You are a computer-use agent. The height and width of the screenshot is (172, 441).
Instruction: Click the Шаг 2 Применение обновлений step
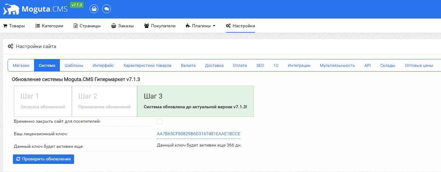(105, 101)
